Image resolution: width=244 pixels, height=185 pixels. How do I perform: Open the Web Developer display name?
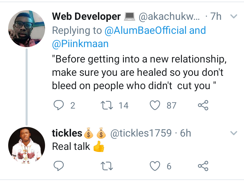[86, 16]
